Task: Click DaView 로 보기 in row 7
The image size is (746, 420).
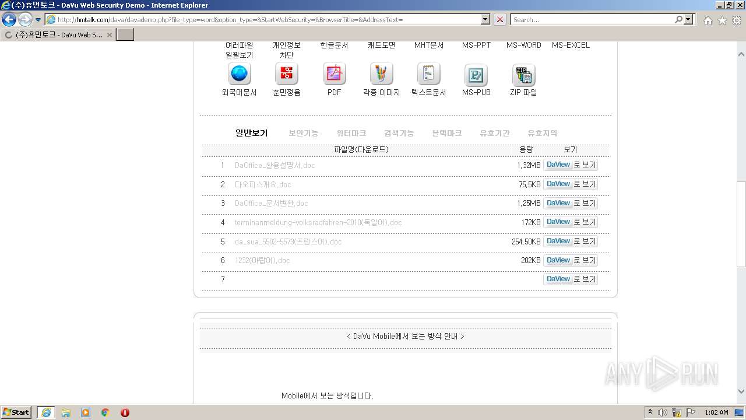Action: [x=571, y=279]
